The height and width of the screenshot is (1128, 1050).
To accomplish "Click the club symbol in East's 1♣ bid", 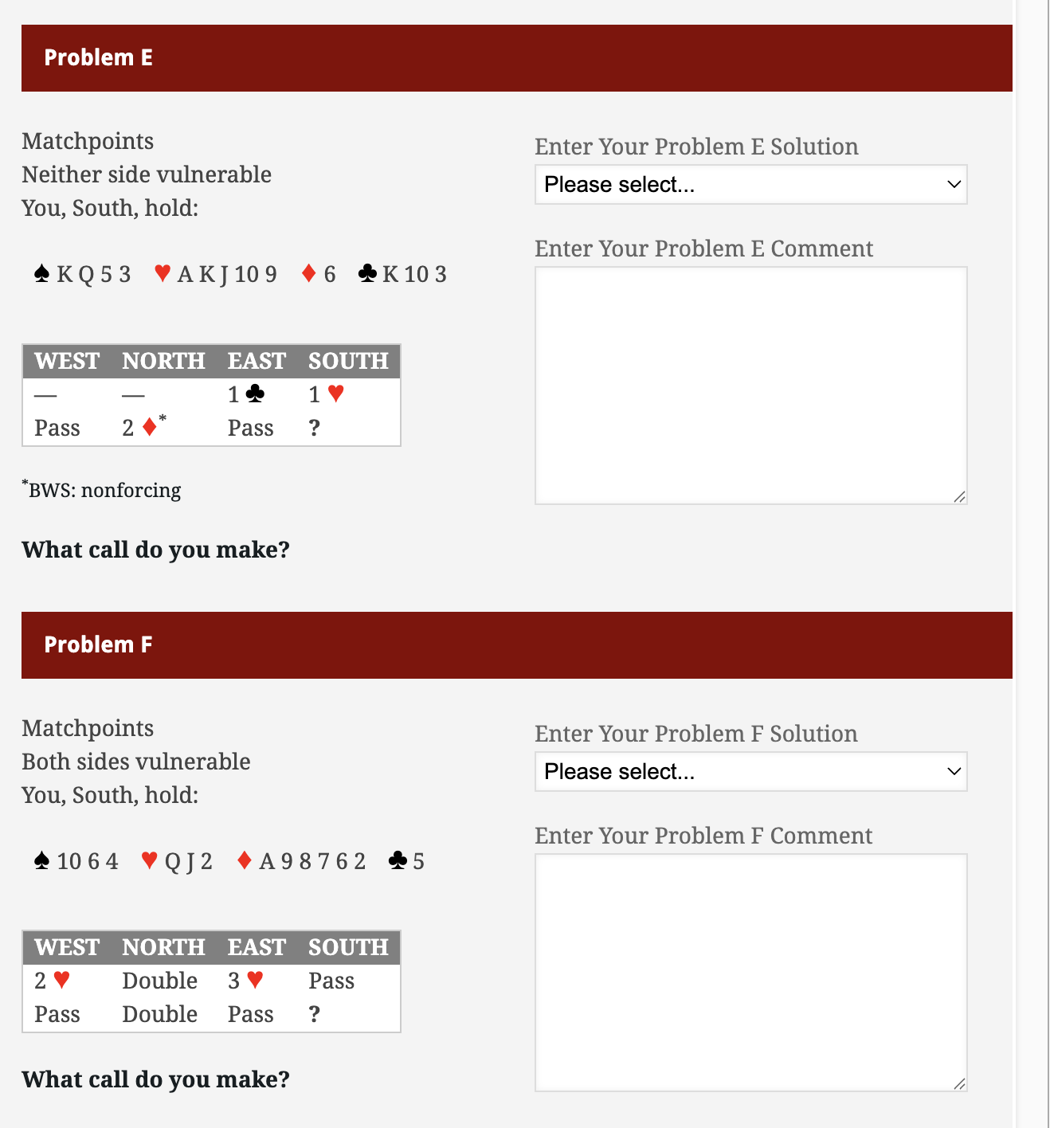I will [x=255, y=394].
